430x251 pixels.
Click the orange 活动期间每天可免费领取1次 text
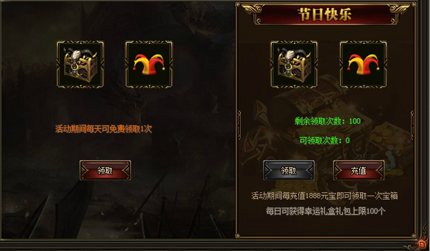point(104,129)
